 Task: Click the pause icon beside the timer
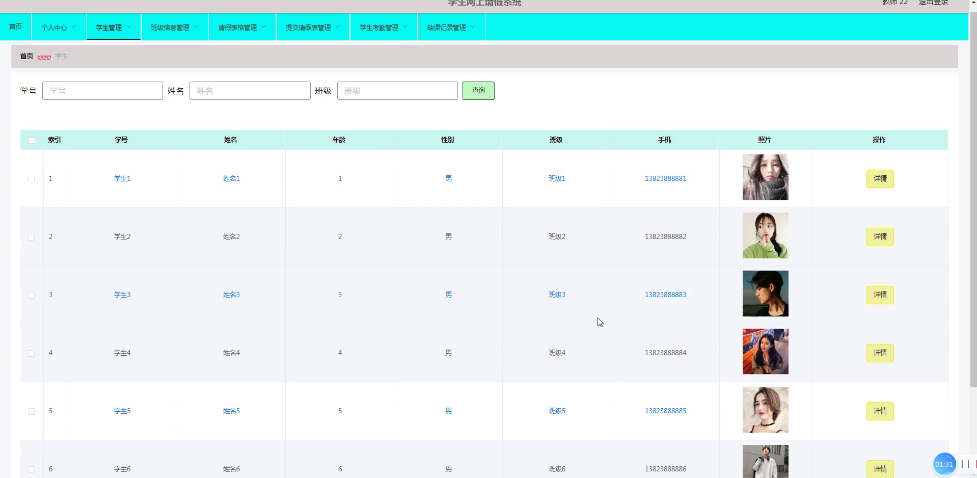[x=965, y=464]
